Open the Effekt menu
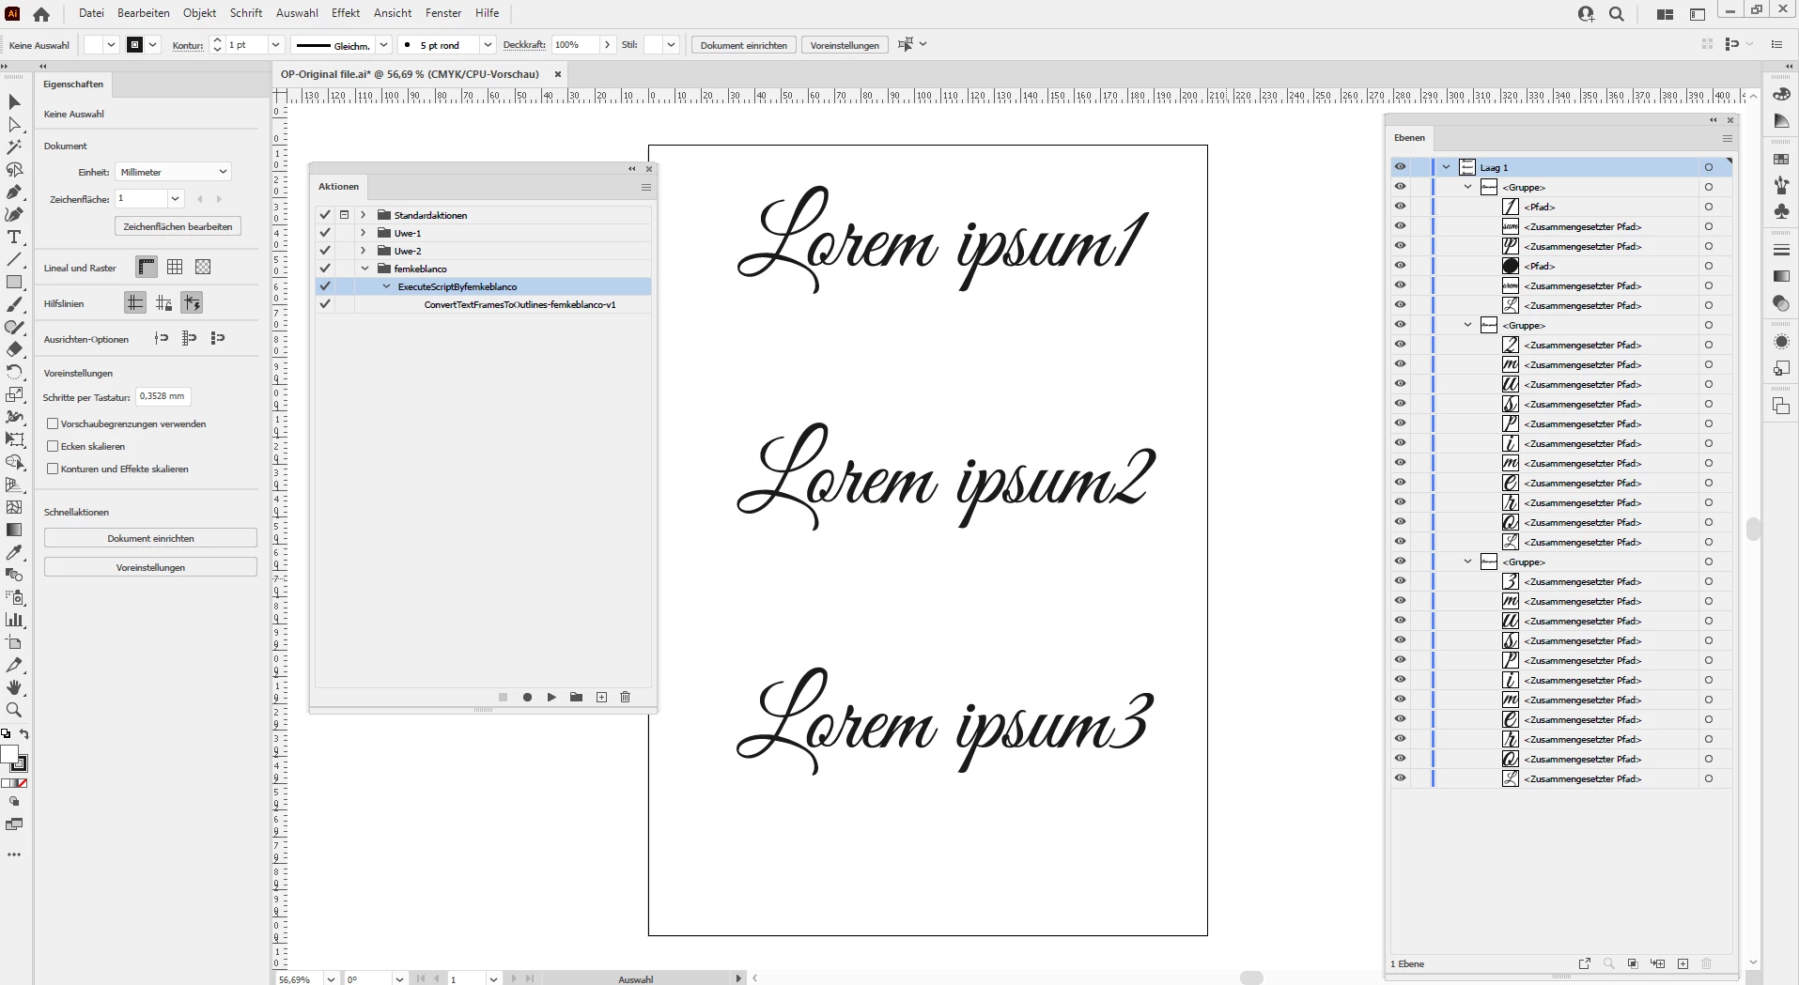This screenshot has width=1799, height=985. tap(346, 13)
